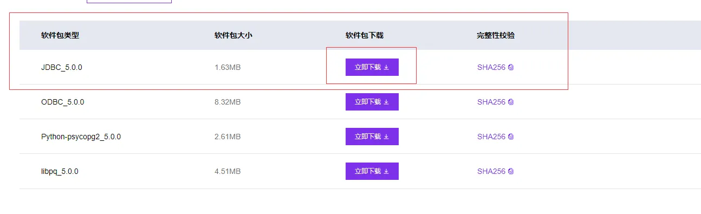Open SHA256 link for JDBC_5.0.0
The image size is (701, 214).
491,68
